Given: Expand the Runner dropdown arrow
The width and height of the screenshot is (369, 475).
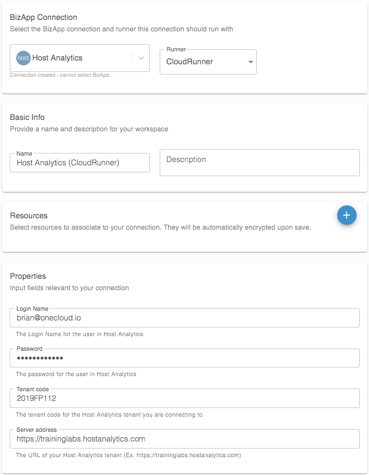Looking at the screenshot, I should [x=250, y=62].
